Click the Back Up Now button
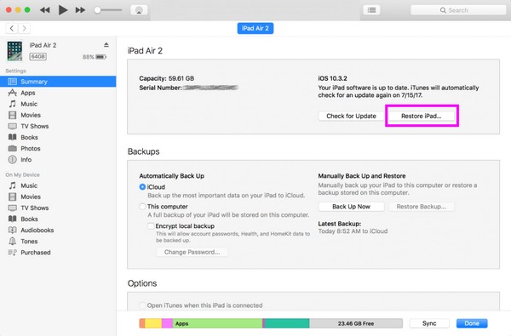The image size is (511, 336). coord(351,207)
